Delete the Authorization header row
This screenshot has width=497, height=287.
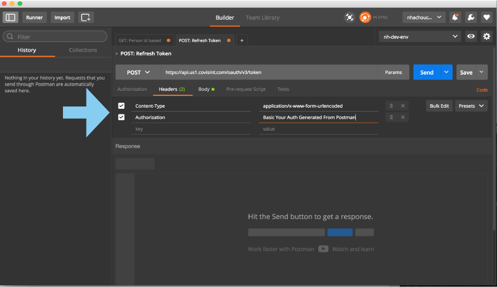403,117
